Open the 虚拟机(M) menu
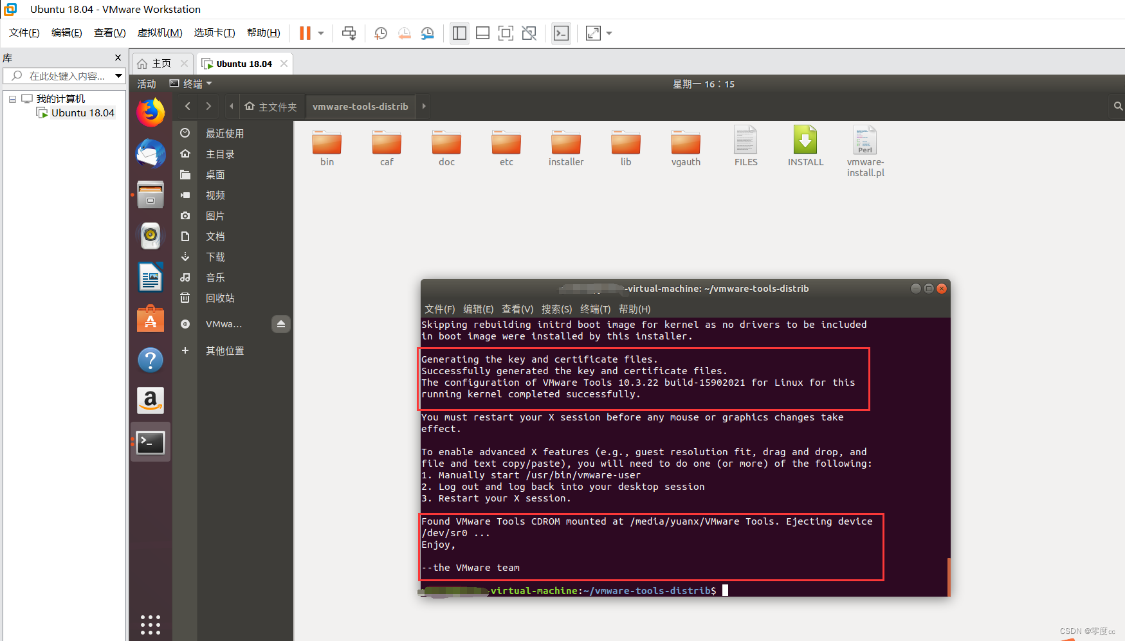 pyautogui.click(x=160, y=33)
